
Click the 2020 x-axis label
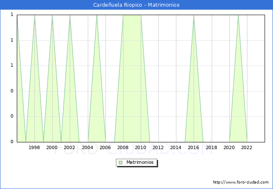(x=229, y=147)
